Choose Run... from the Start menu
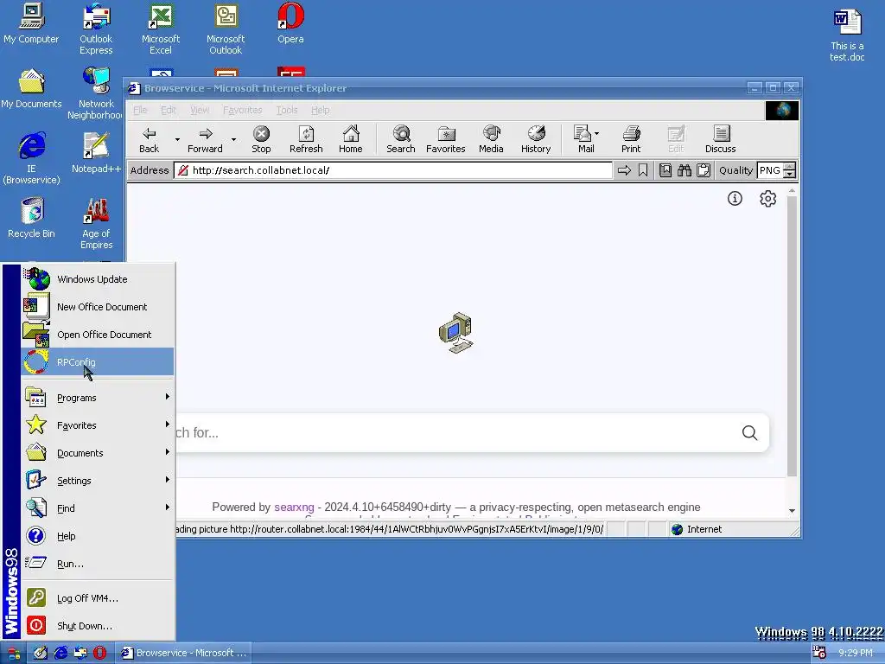The image size is (885, 664). click(97, 564)
